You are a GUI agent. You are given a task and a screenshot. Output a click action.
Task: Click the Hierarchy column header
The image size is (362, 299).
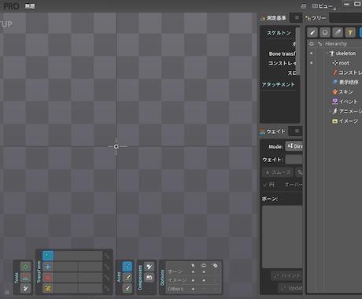click(x=336, y=44)
